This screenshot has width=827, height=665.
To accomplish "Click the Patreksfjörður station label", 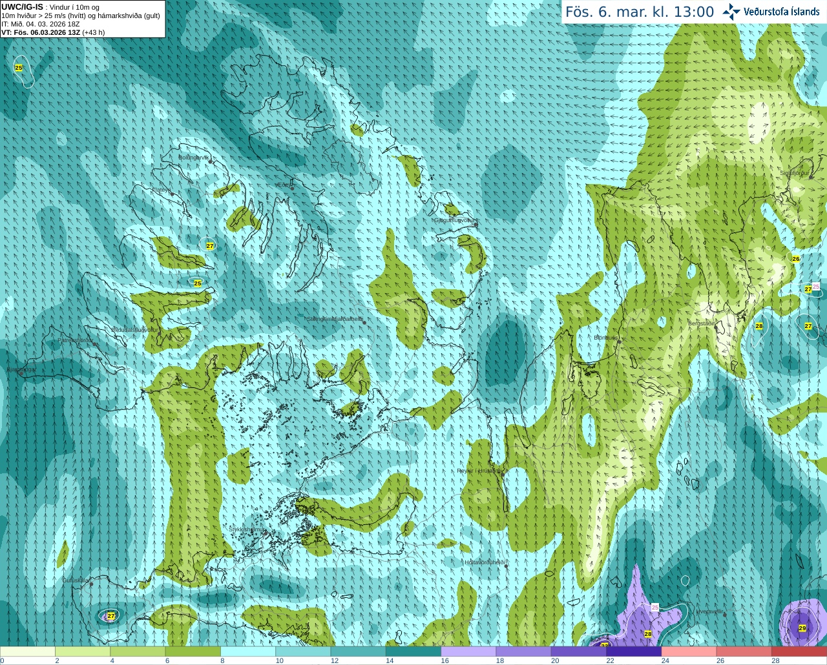I will (x=76, y=340).
